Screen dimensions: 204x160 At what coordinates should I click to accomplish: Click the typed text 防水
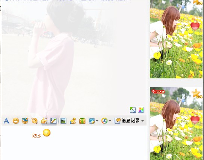[x=37, y=136]
